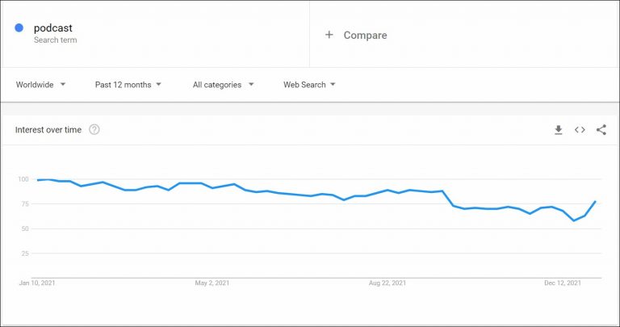This screenshot has width=620, height=327.
Task: Click the 25 value axis label
Action: [x=24, y=254]
